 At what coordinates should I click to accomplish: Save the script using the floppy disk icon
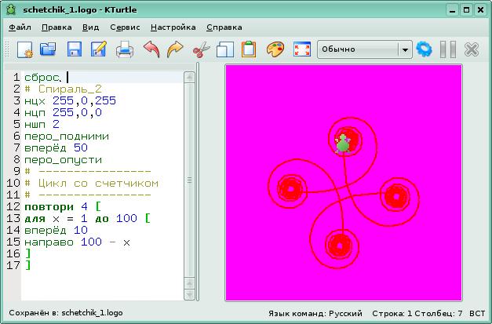click(74, 49)
